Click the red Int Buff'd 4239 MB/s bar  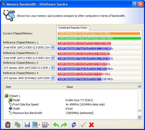pyautogui.click(x=80, y=74)
